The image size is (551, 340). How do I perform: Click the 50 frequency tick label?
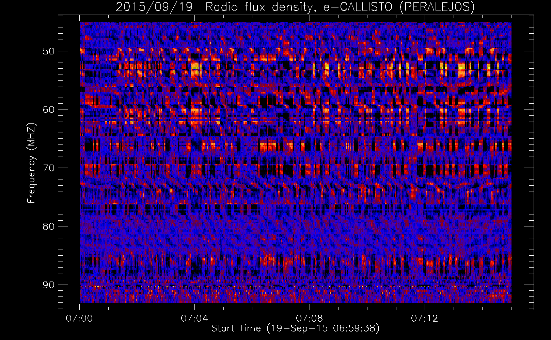[x=49, y=51]
